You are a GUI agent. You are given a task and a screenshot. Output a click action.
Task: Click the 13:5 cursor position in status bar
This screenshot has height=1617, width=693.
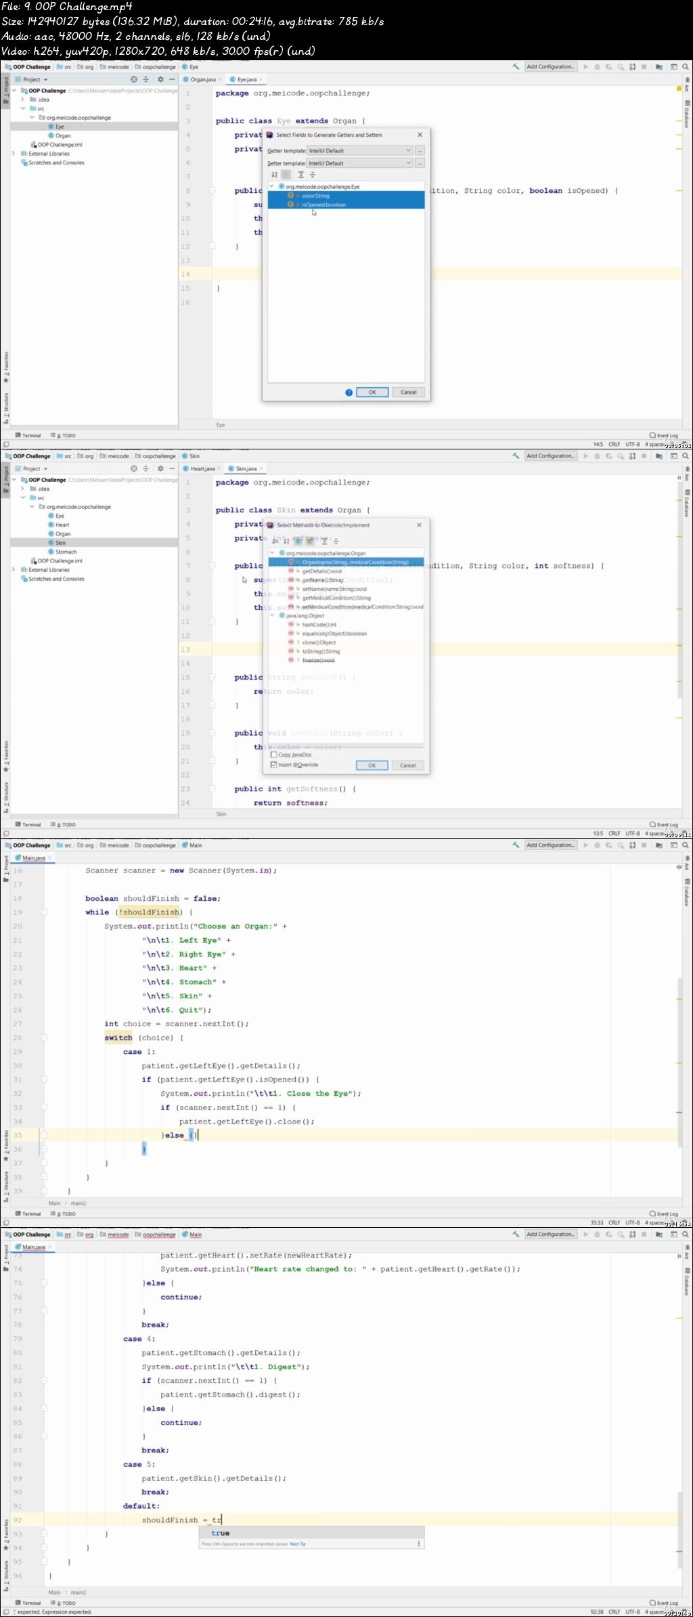click(598, 834)
